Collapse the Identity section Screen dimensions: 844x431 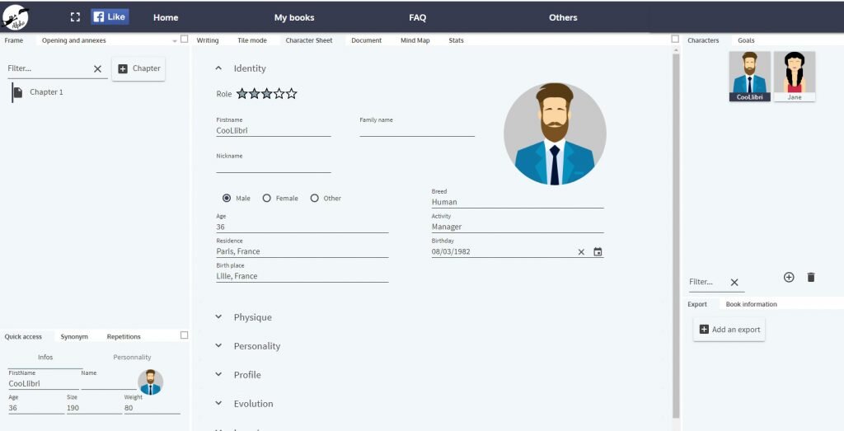pyautogui.click(x=218, y=68)
